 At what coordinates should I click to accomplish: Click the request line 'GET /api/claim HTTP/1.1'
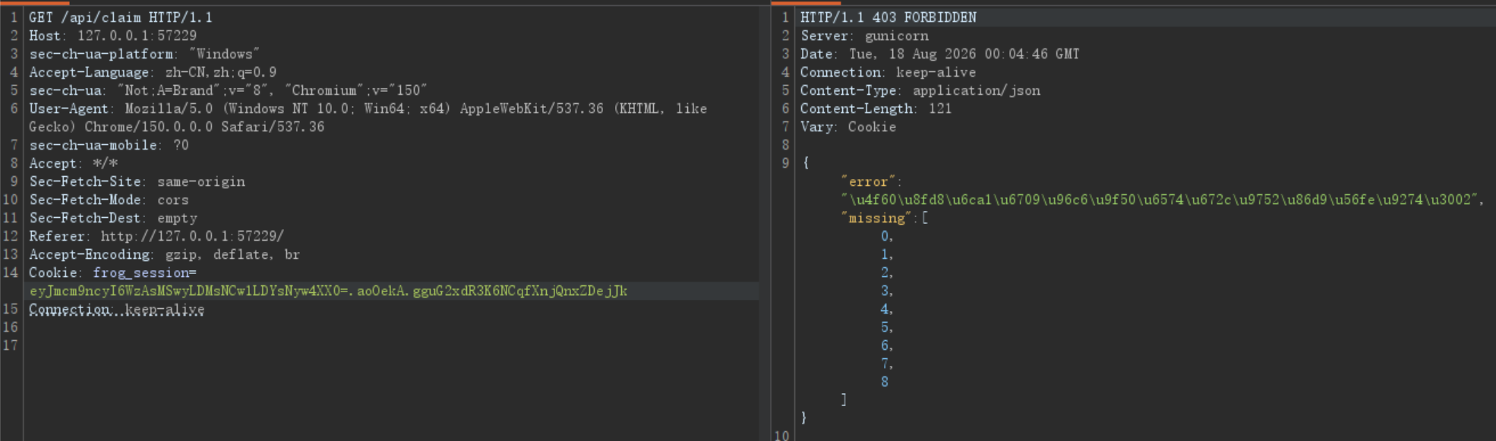(121, 17)
